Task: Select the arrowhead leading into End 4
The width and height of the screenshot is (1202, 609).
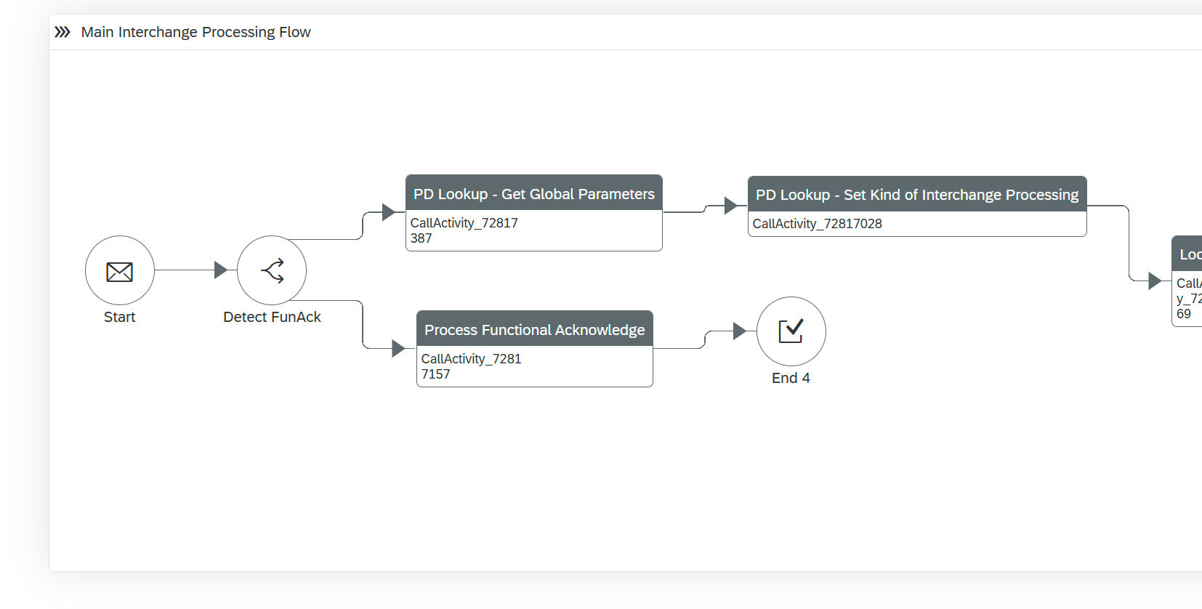Action: (740, 331)
